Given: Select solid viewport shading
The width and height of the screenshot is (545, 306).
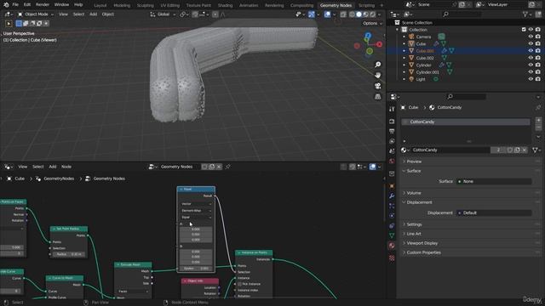Looking at the screenshot, I should pos(359,14).
